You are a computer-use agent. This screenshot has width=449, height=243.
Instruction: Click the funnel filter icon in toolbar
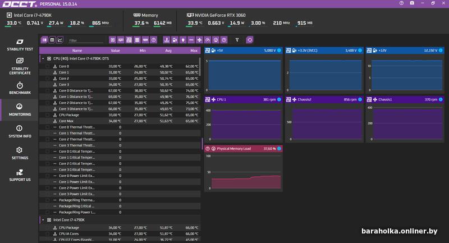[x=237, y=40]
